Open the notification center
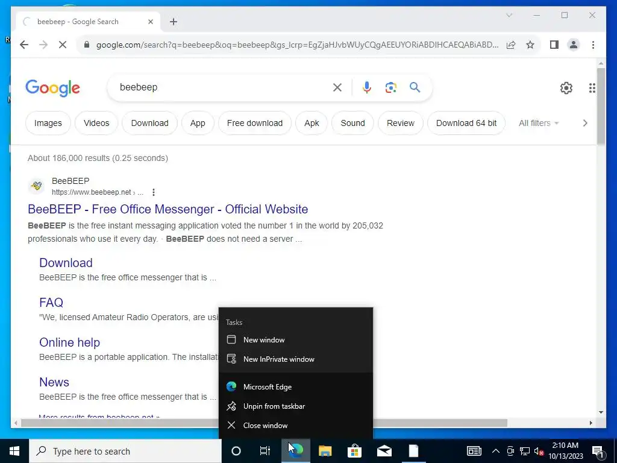617x463 pixels. tap(598, 451)
